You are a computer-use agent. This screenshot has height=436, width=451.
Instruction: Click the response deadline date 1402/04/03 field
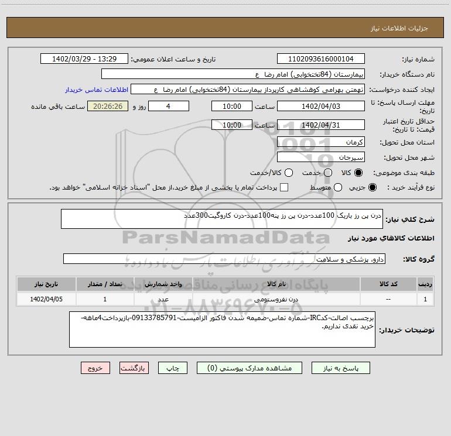point(321,106)
